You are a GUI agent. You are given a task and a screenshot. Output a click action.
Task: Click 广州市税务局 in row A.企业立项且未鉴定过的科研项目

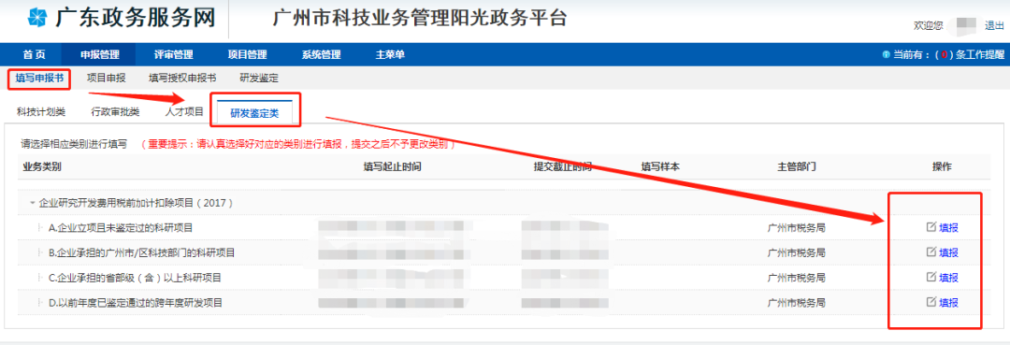[797, 227]
